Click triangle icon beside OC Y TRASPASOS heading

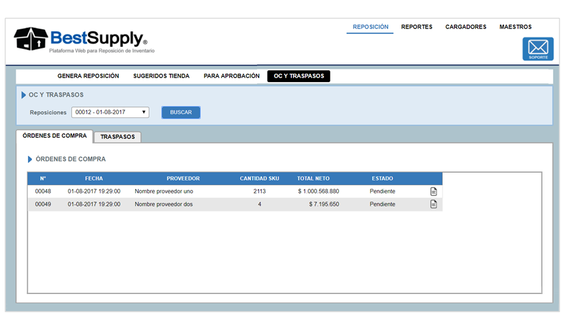24,95
